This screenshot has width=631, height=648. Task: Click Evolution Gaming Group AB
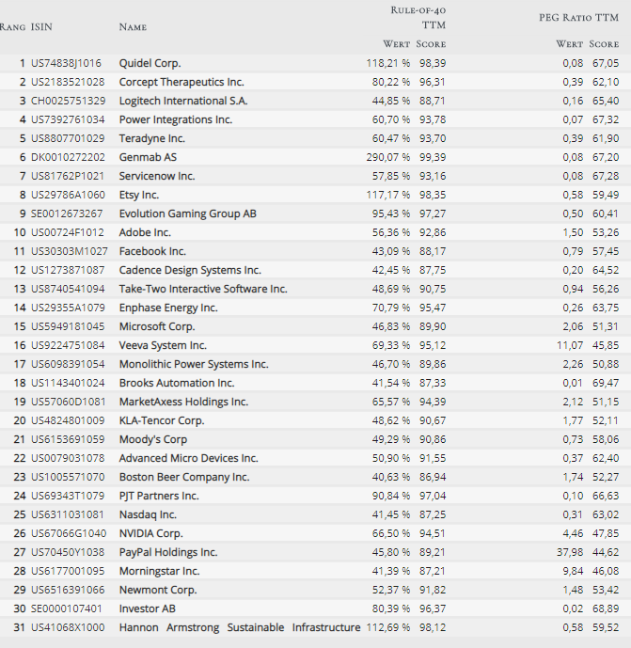pyautogui.click(x=187, y=213)
